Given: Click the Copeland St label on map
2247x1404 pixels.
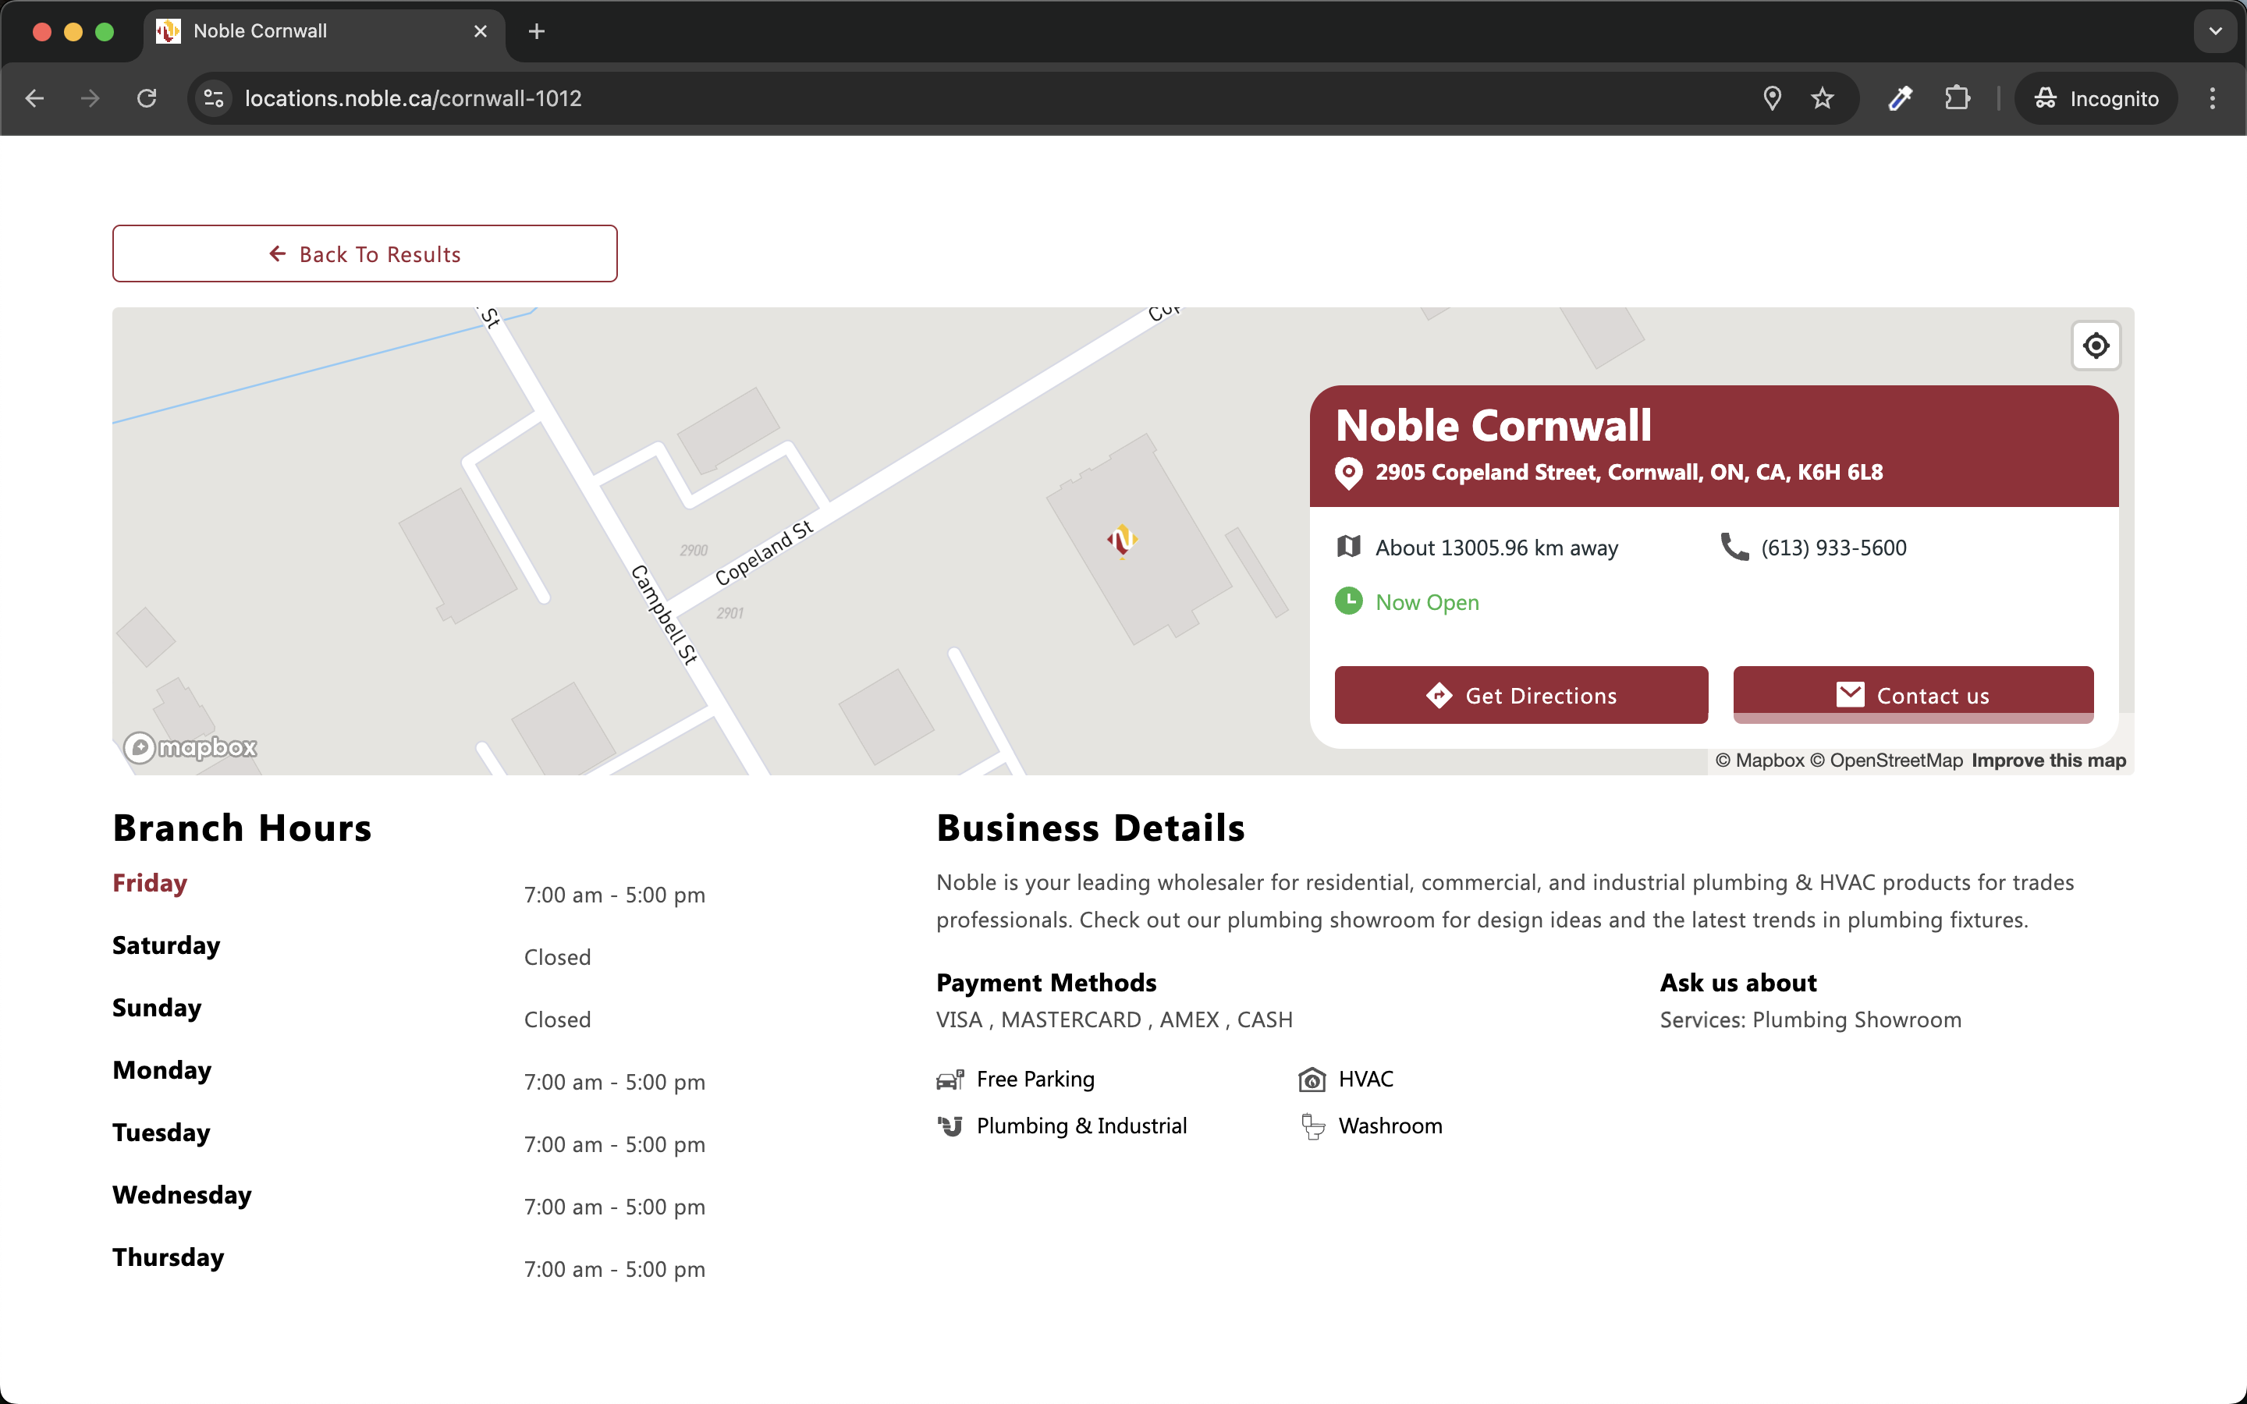Looking at the screenshot, I should point(763,555).
